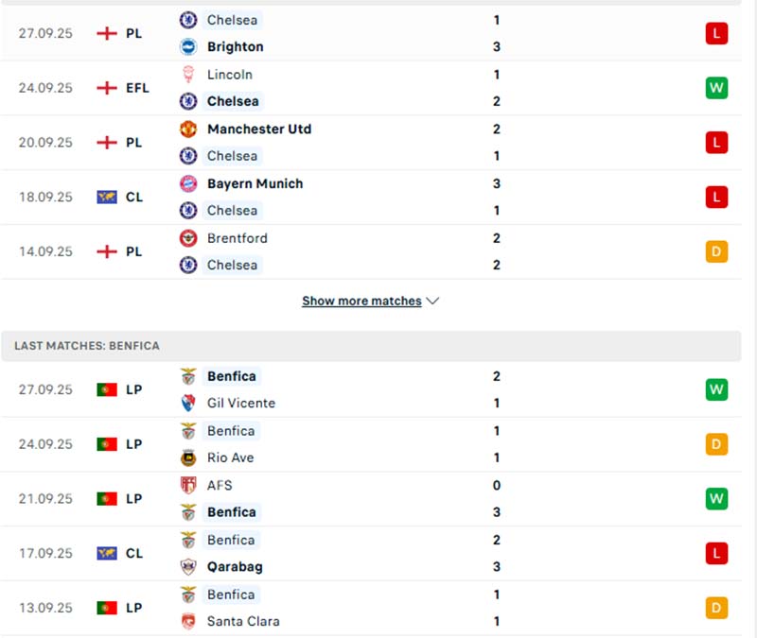This screenshot has height=638, width=757.
Task: Open the Benfica vs Qarabag loss badge
Action: pos(716,553)
